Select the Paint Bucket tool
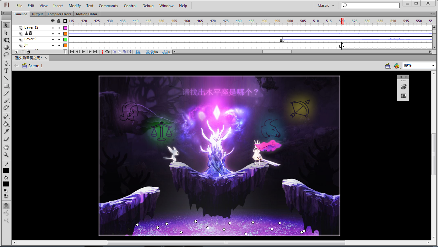The width and height of the screenshot is (438, 247). [6, 124]
